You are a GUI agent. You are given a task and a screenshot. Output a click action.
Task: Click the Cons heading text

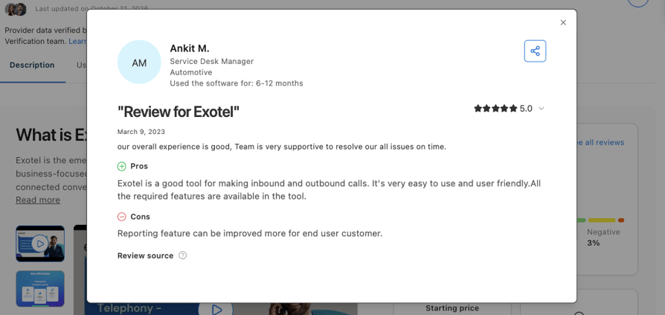pos(141,217)
